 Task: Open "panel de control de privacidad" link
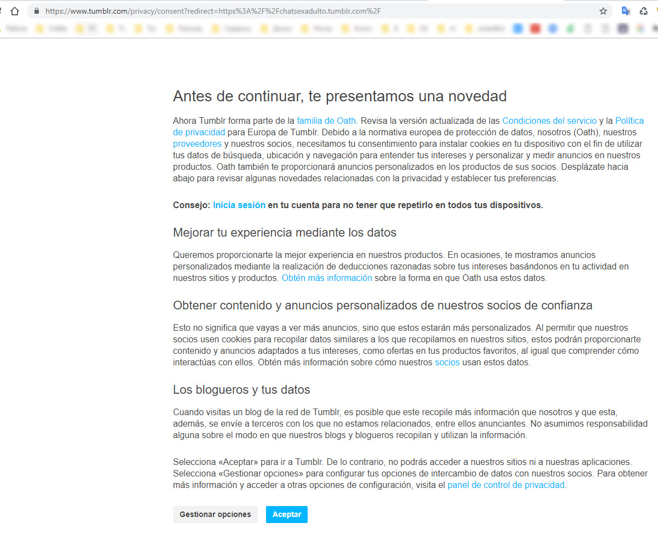[x=506, y=485]
